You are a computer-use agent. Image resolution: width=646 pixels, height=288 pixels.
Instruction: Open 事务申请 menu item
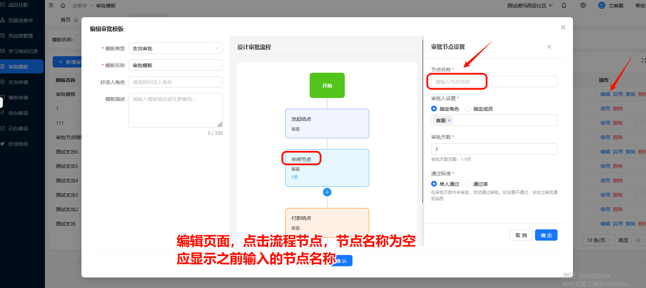pyautogui.click(x=18, y=97)
